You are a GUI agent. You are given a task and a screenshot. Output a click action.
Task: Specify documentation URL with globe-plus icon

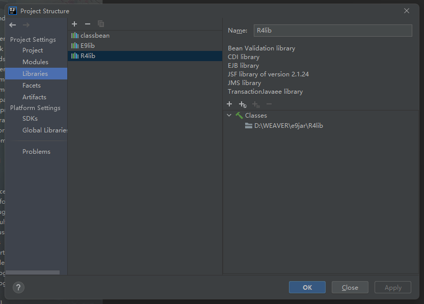243,104
